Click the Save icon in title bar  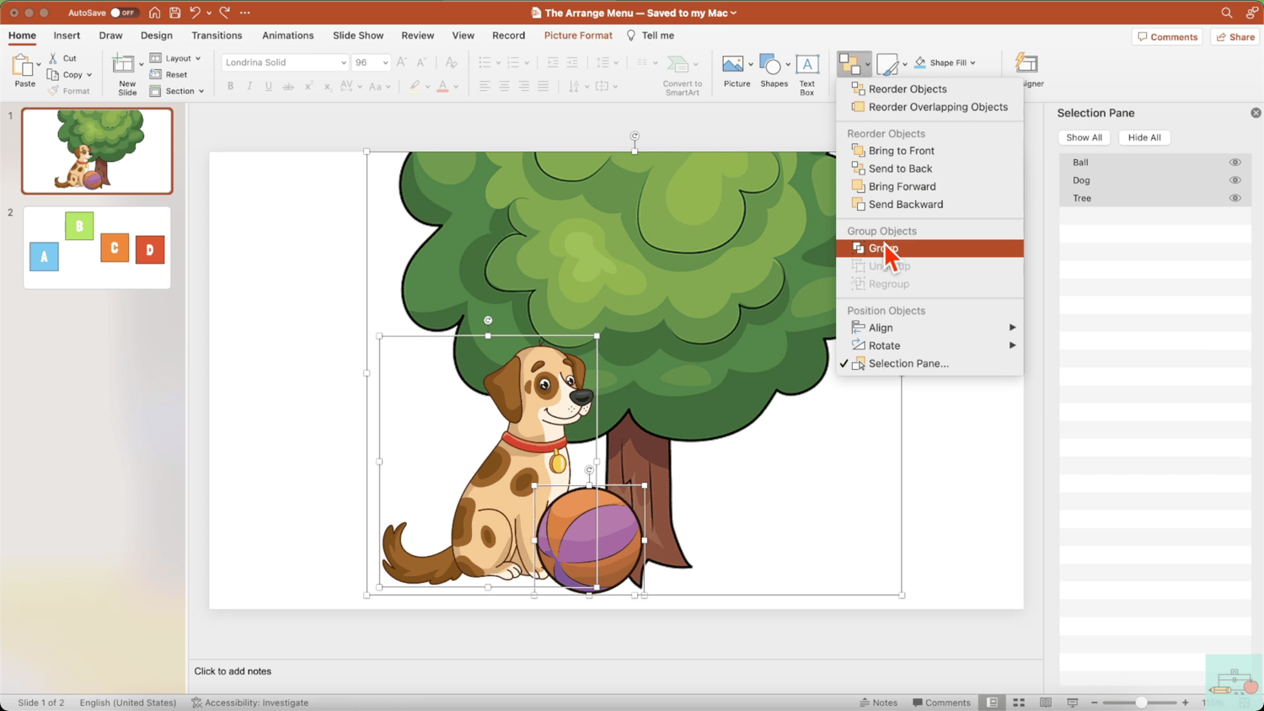pyautogui.click(x=174, y=13)
